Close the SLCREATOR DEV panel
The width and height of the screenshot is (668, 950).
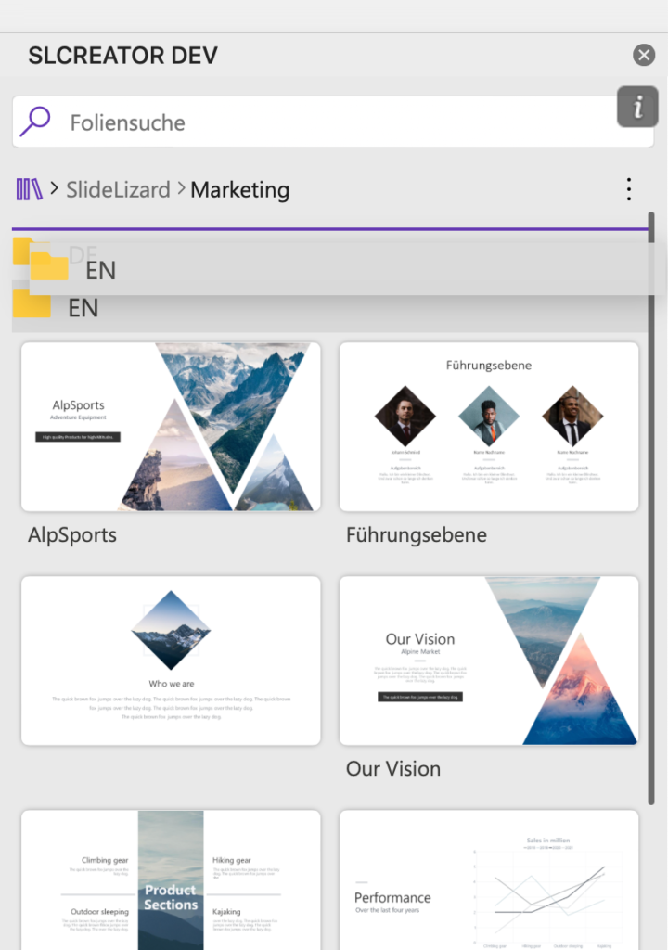(644, 55)
